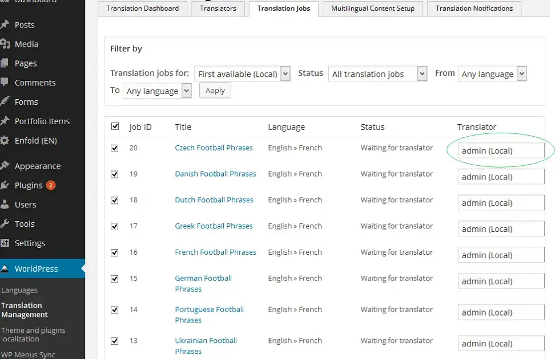Image resolution: width=555 pixels, height=359 pixels.
Task: Click the Plugins plug icon
Action: tap(5, 185)
